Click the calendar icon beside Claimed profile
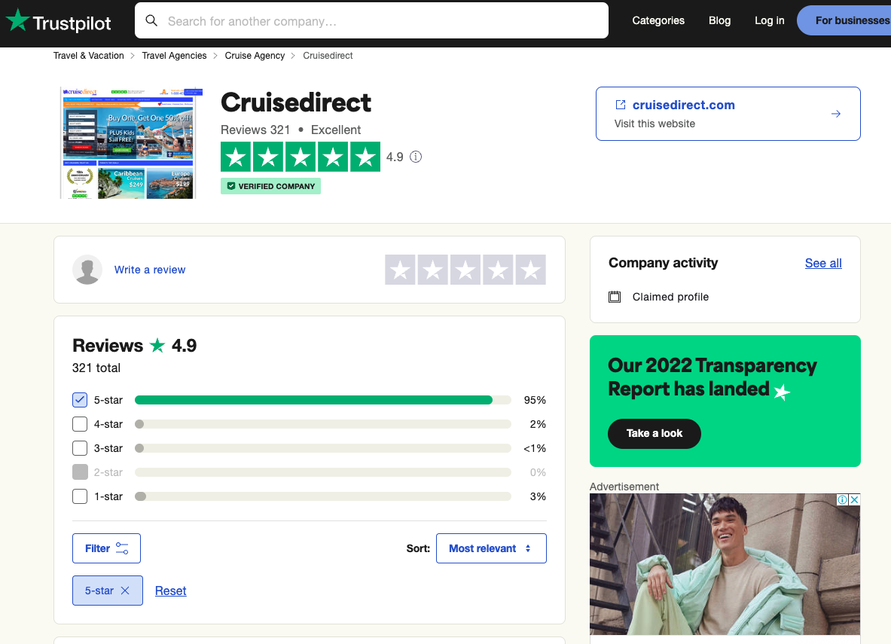The width and height of the screenshot is (891, 644). tap(615, 297)
